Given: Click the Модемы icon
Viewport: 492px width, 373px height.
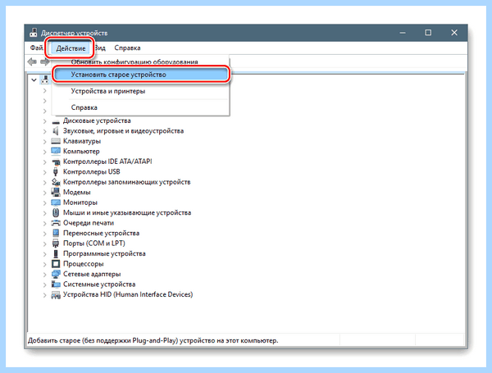Looking at the screenshot, I should 56,192.
